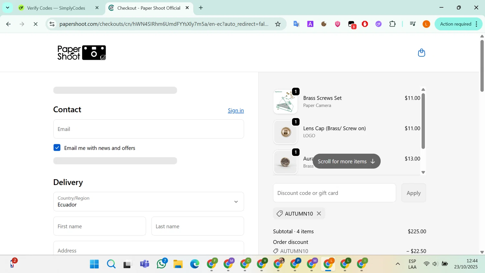The image size is (485, 273).
Task: Focus the Email input field
Action: pos(149,129)
